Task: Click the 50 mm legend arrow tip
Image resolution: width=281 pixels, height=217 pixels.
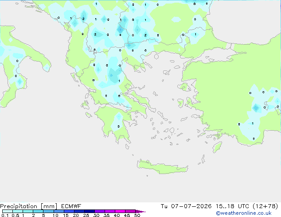Action: click(140, 211)
